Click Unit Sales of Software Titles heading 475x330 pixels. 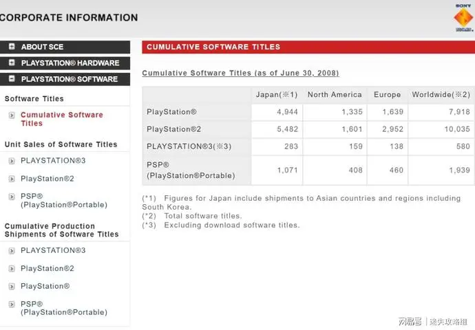coord(61,144)
